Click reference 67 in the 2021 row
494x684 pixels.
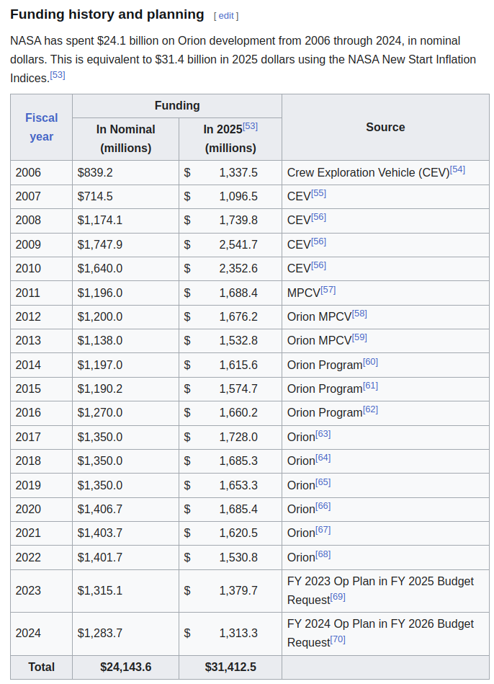323,530
